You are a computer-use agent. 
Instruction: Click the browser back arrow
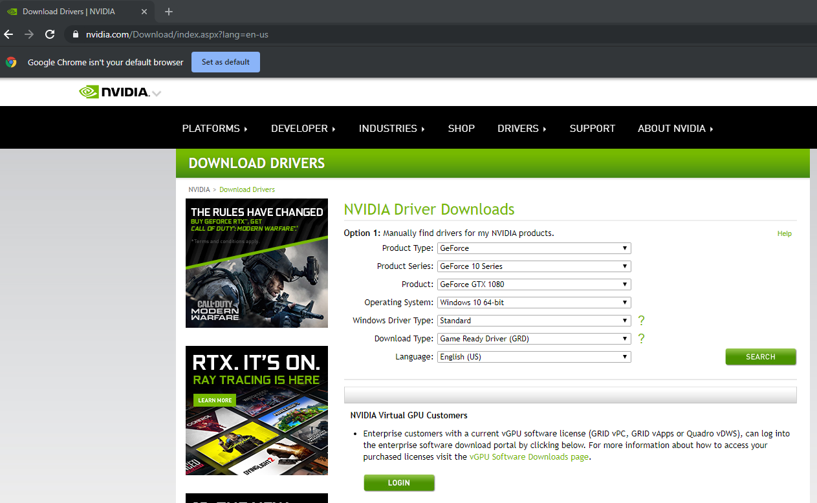point(9,34)
